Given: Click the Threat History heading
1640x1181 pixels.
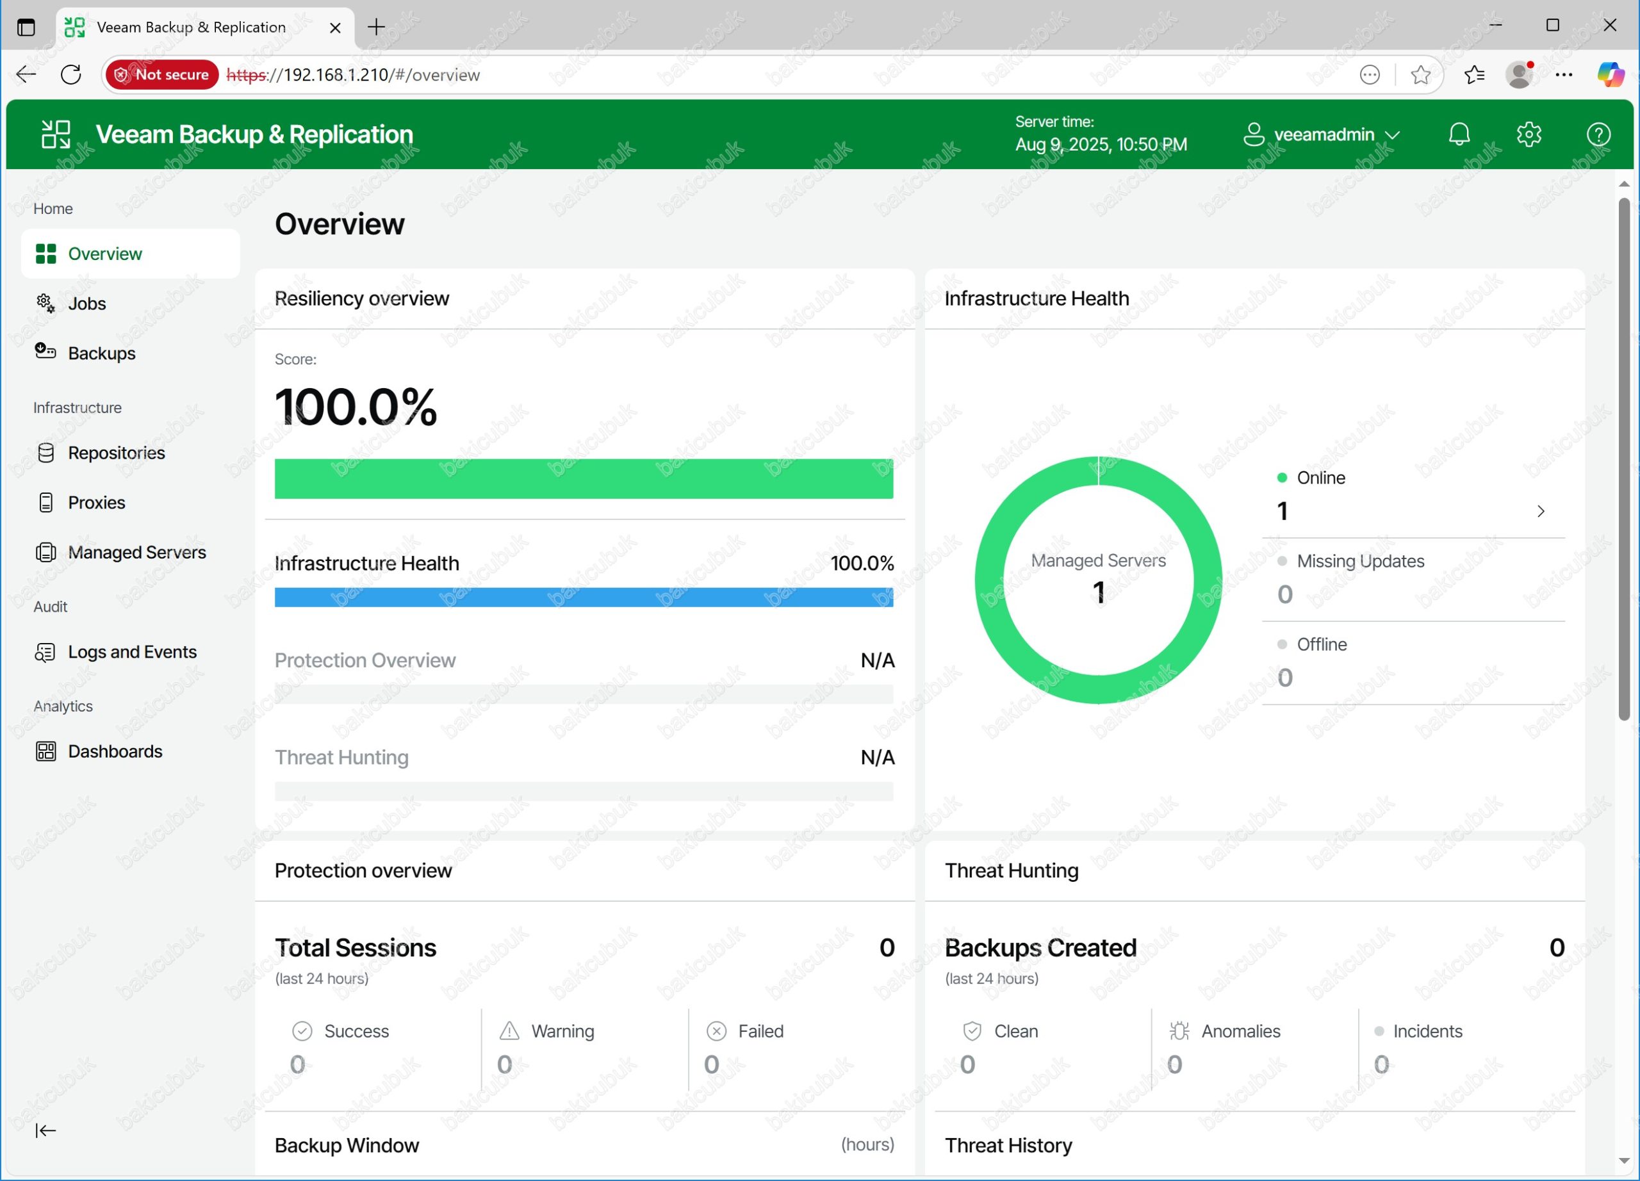Looking at the screenshot, I should [x=1008, y=1146].
